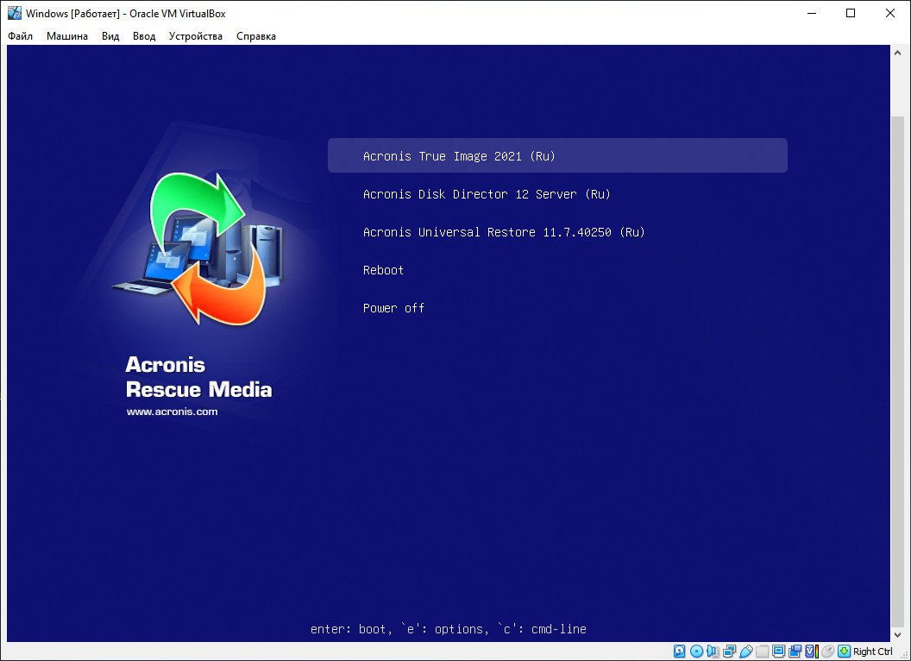Select Acronis Universal Restore 11.7.40250 entry
Screen dimensions: 911x661
(x=504, y=232)
